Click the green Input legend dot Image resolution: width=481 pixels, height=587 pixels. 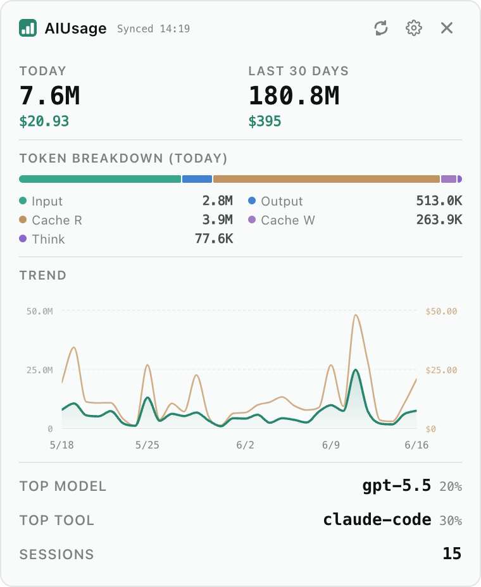[23, 201]
